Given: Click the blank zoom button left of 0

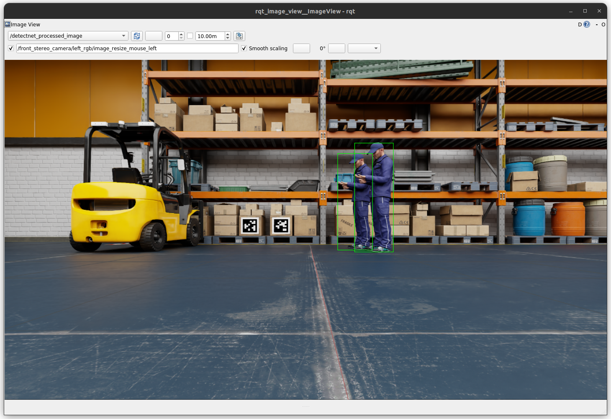Looking at the screenshot, I should 154,36.
